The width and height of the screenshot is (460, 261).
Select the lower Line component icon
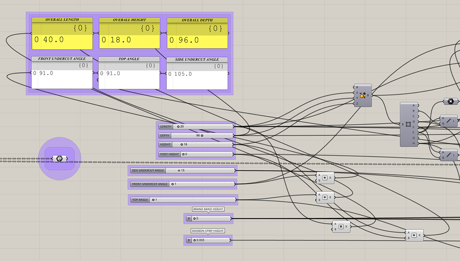(449, 155)
